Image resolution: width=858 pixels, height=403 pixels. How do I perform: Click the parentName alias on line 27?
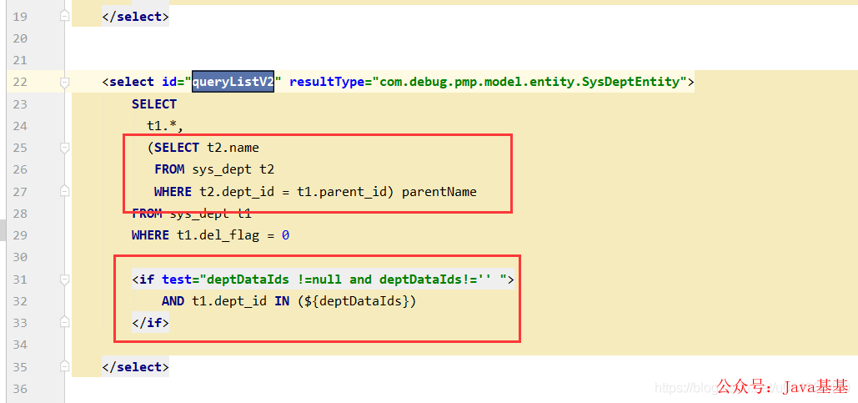pos(439,192)
